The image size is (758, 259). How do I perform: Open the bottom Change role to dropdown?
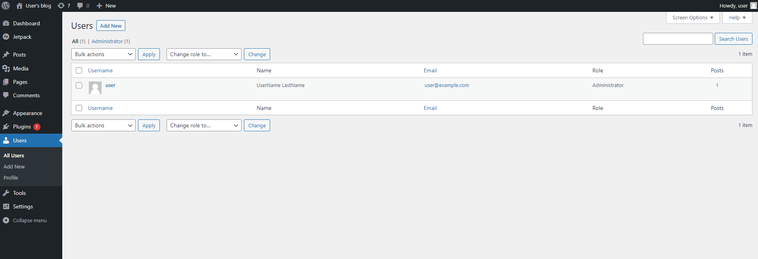point(204,125)
